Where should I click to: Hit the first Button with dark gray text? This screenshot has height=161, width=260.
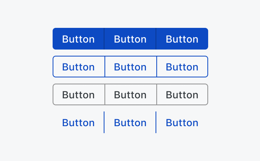pos(79,94)
